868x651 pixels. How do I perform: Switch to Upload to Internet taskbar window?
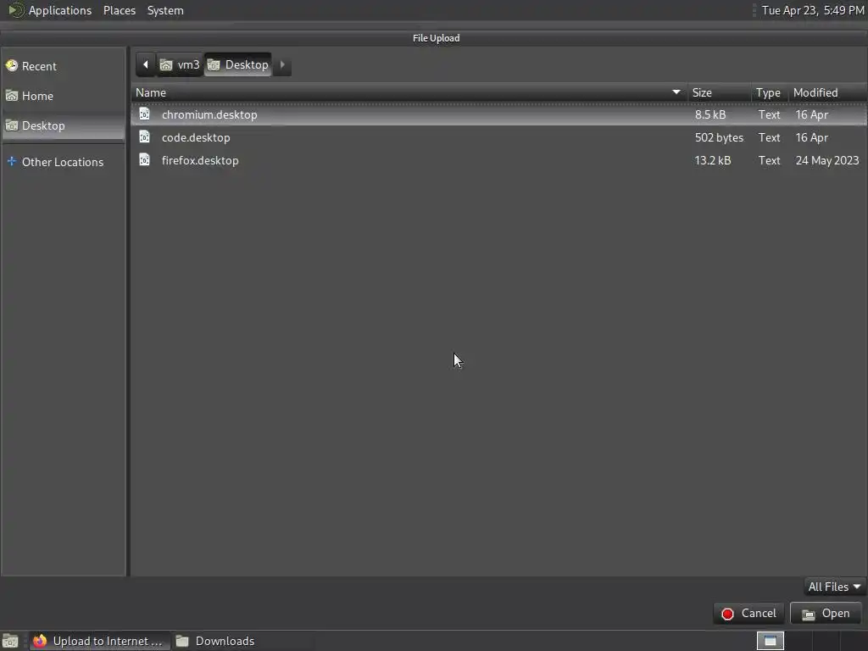[98, 641]
